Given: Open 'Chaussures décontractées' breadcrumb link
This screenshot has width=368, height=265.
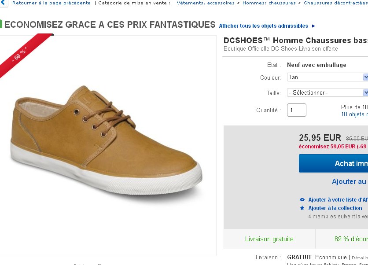Looking at the screenshot, I should click(x=335, y=3).
